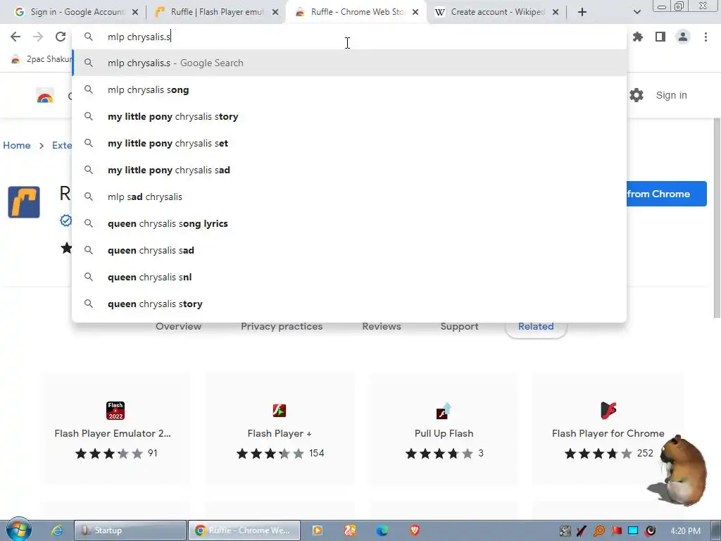Open Chrome Web Store settings gear

637,95
